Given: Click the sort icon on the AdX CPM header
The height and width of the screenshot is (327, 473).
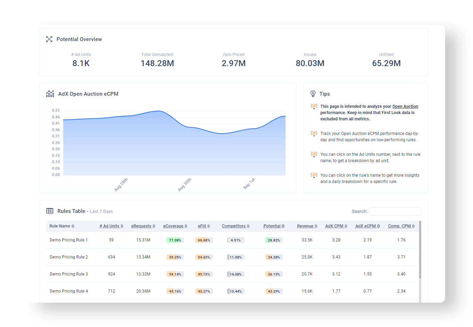Looking at the screenshot, I should tap(346, 226).
